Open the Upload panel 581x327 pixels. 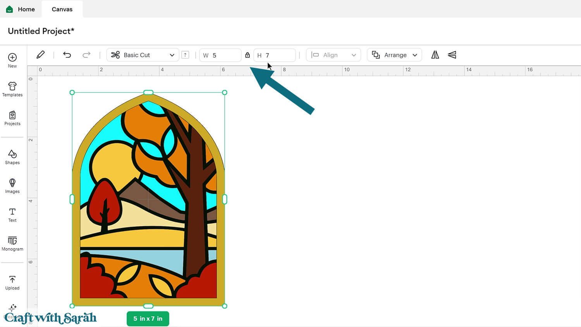pos(12,282)
